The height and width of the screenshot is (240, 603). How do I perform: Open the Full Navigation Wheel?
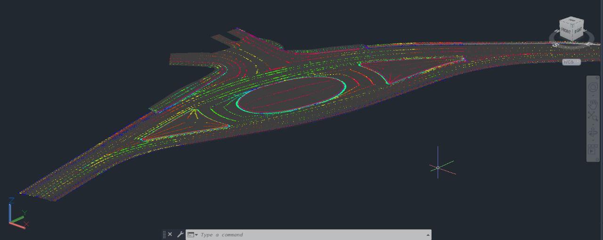coord(593,87)
